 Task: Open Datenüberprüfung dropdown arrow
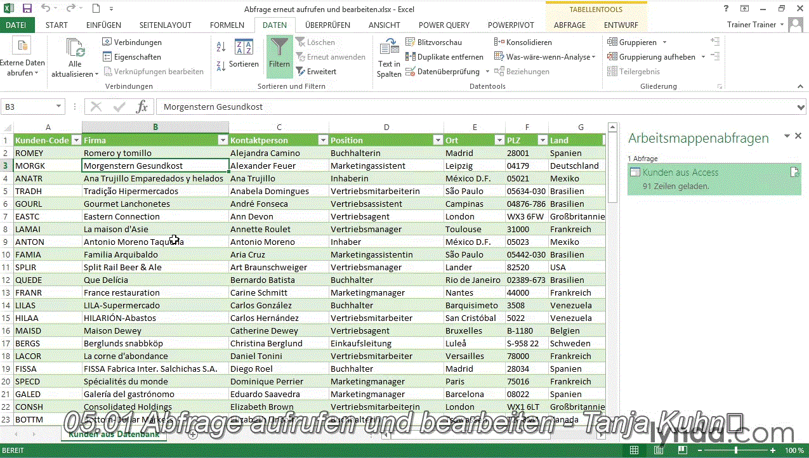pyautogui.click(x=487, y=72)
